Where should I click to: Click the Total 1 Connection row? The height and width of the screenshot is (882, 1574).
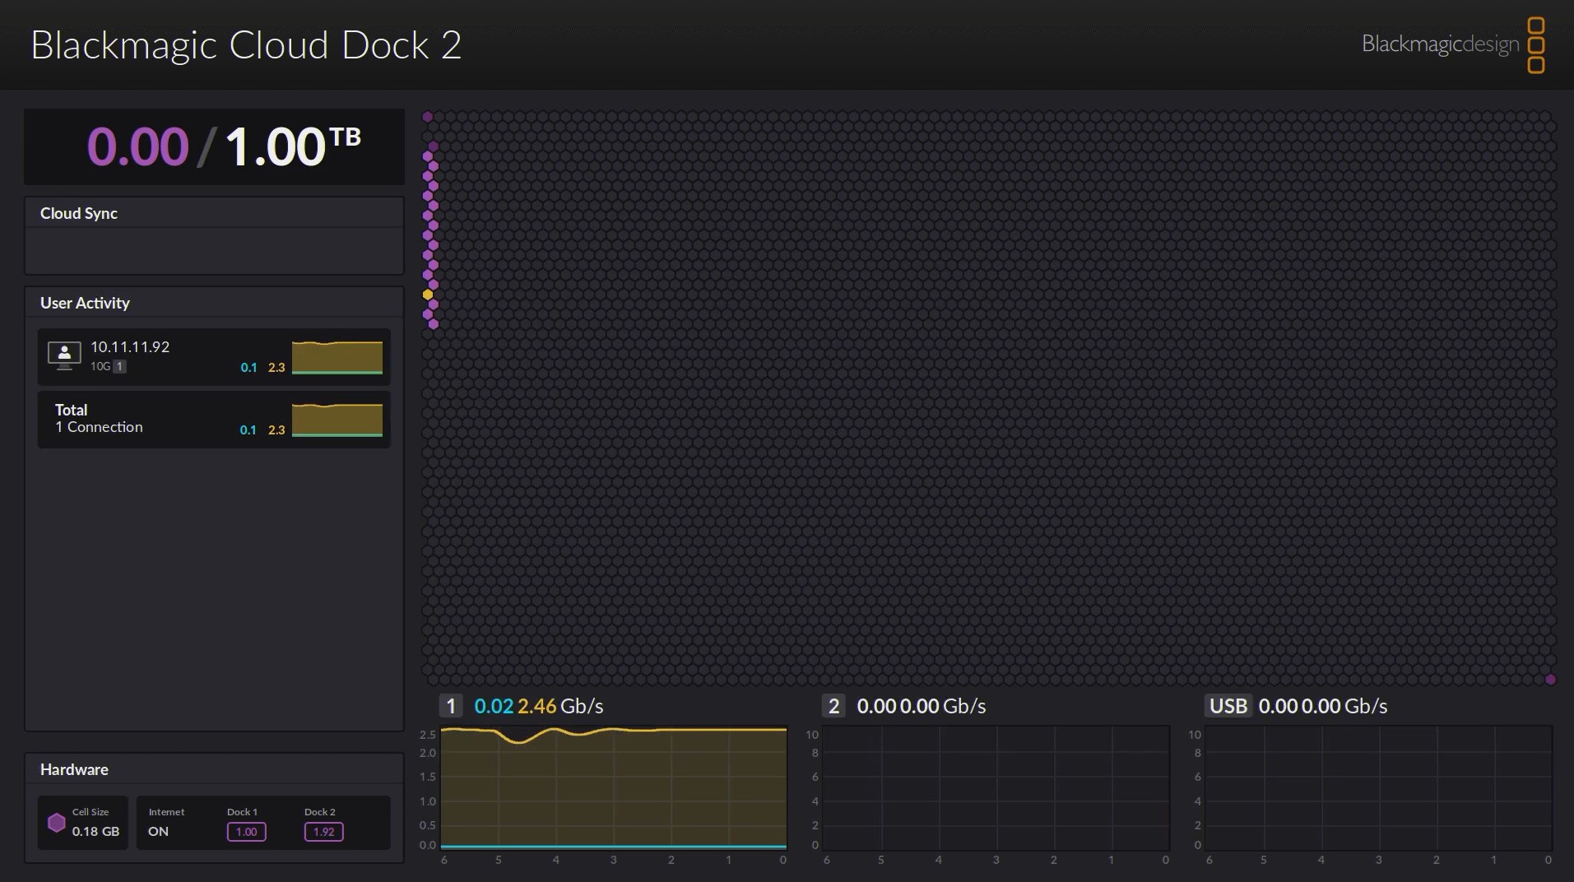pos(214,420)
